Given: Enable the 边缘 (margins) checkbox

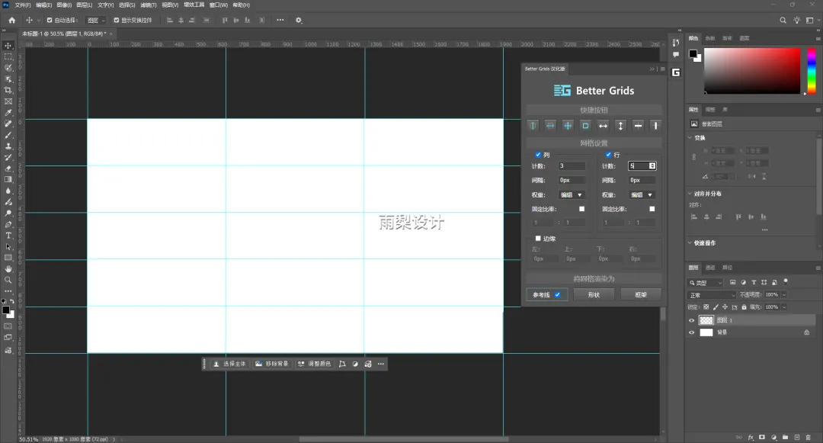Looking at the screenshot, I should (x=538, y=239).
